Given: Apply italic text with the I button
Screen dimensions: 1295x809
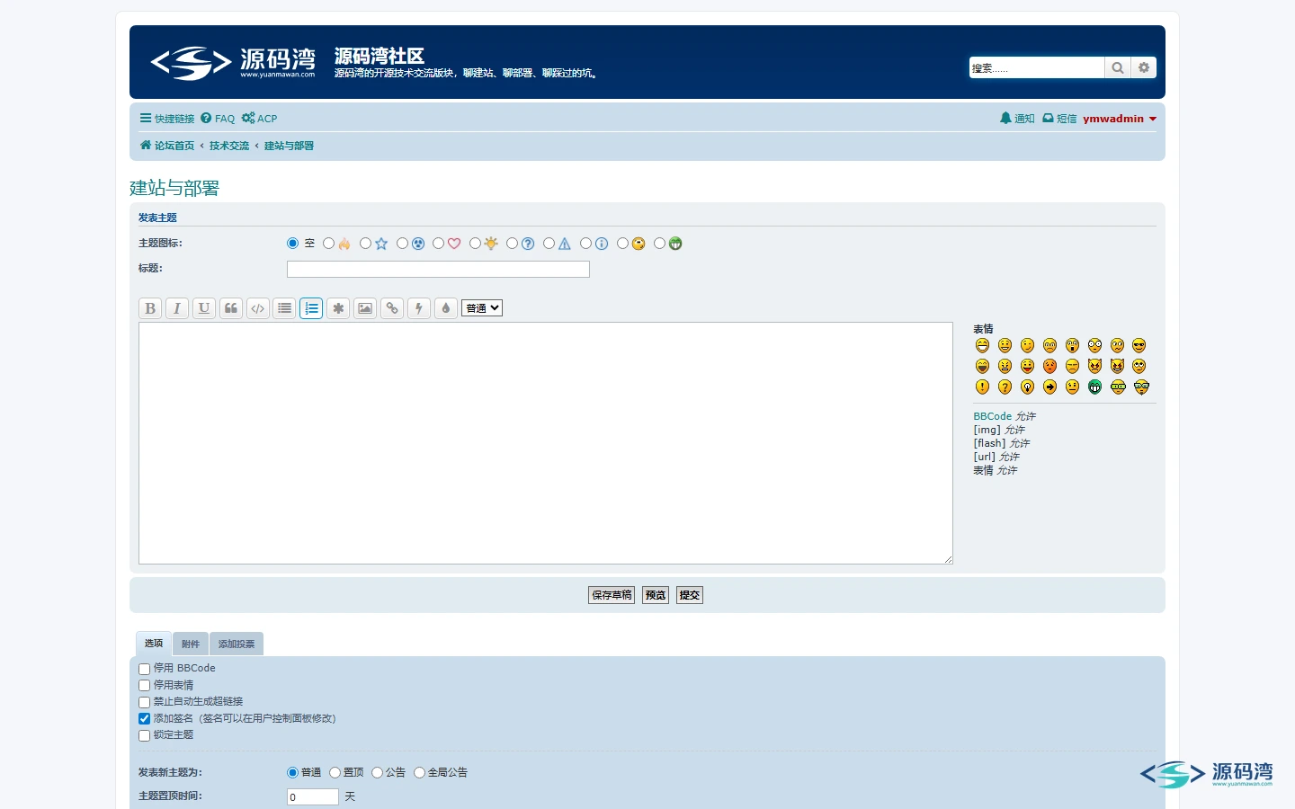Looking at the screenshot, I should [177, 308].
